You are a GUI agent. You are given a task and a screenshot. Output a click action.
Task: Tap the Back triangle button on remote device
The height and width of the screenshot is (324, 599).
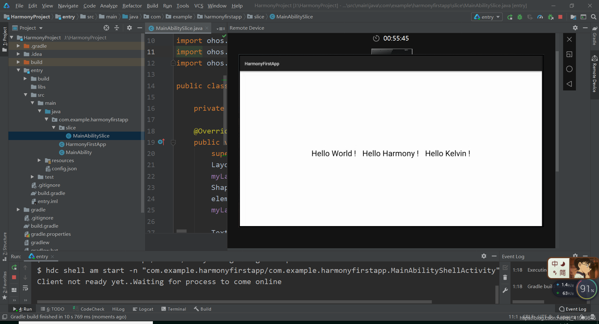click(569, 84)
